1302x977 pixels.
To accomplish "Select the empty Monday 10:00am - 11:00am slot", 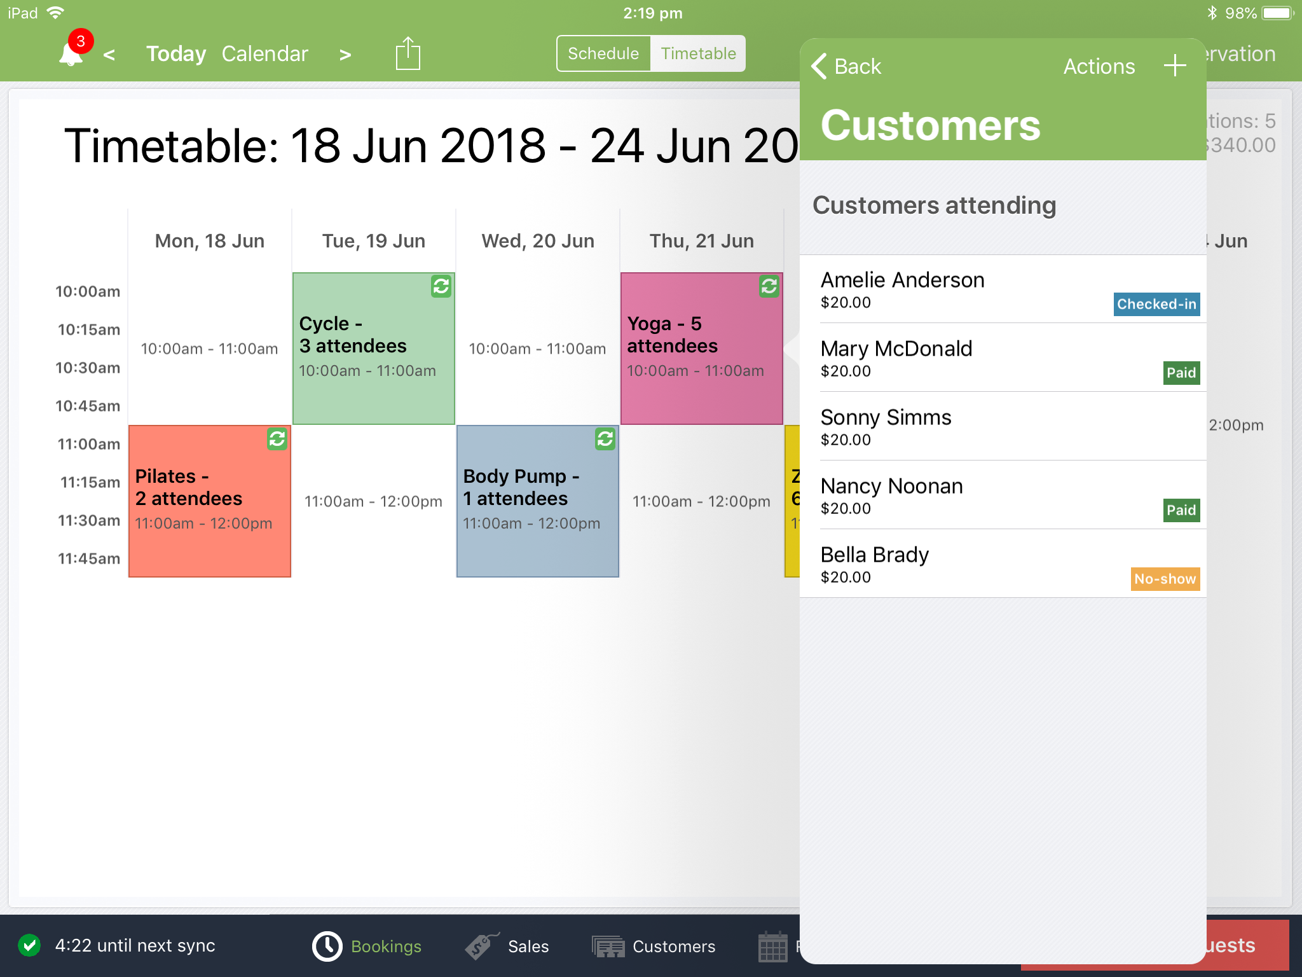I will pyautogui.click(x=210, y=349).
